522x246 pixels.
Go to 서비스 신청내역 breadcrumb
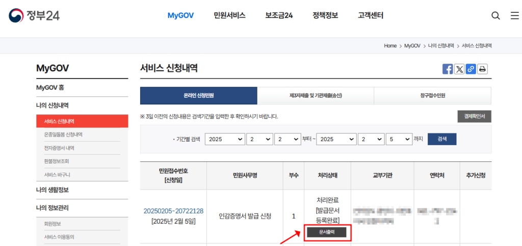coord(477,46)
